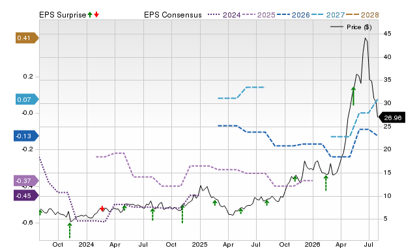The width and height of the screenshot is (417, 248).
Task: Click the 10 label on the price axis
Action: click(387, 196)
